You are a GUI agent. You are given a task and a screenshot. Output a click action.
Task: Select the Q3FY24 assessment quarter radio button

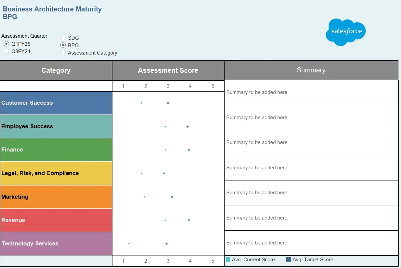(6, 51)
